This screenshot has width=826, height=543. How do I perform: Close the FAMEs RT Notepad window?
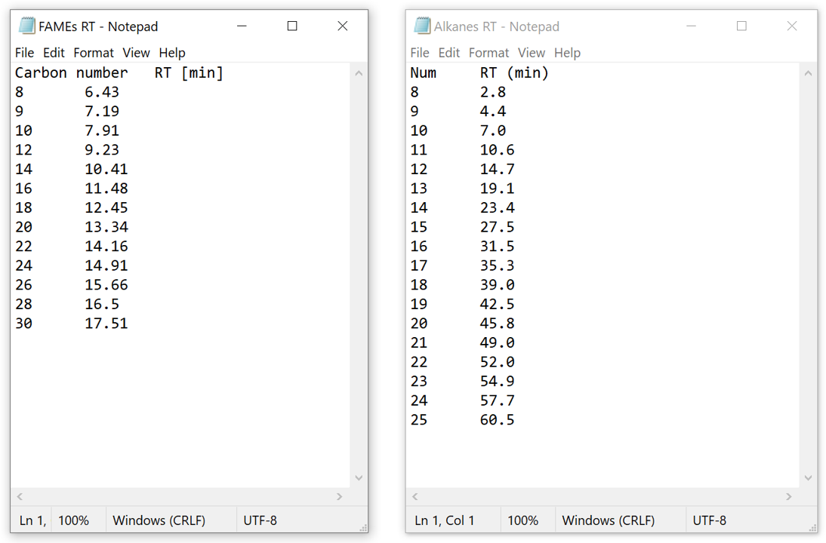click(342, 26)
